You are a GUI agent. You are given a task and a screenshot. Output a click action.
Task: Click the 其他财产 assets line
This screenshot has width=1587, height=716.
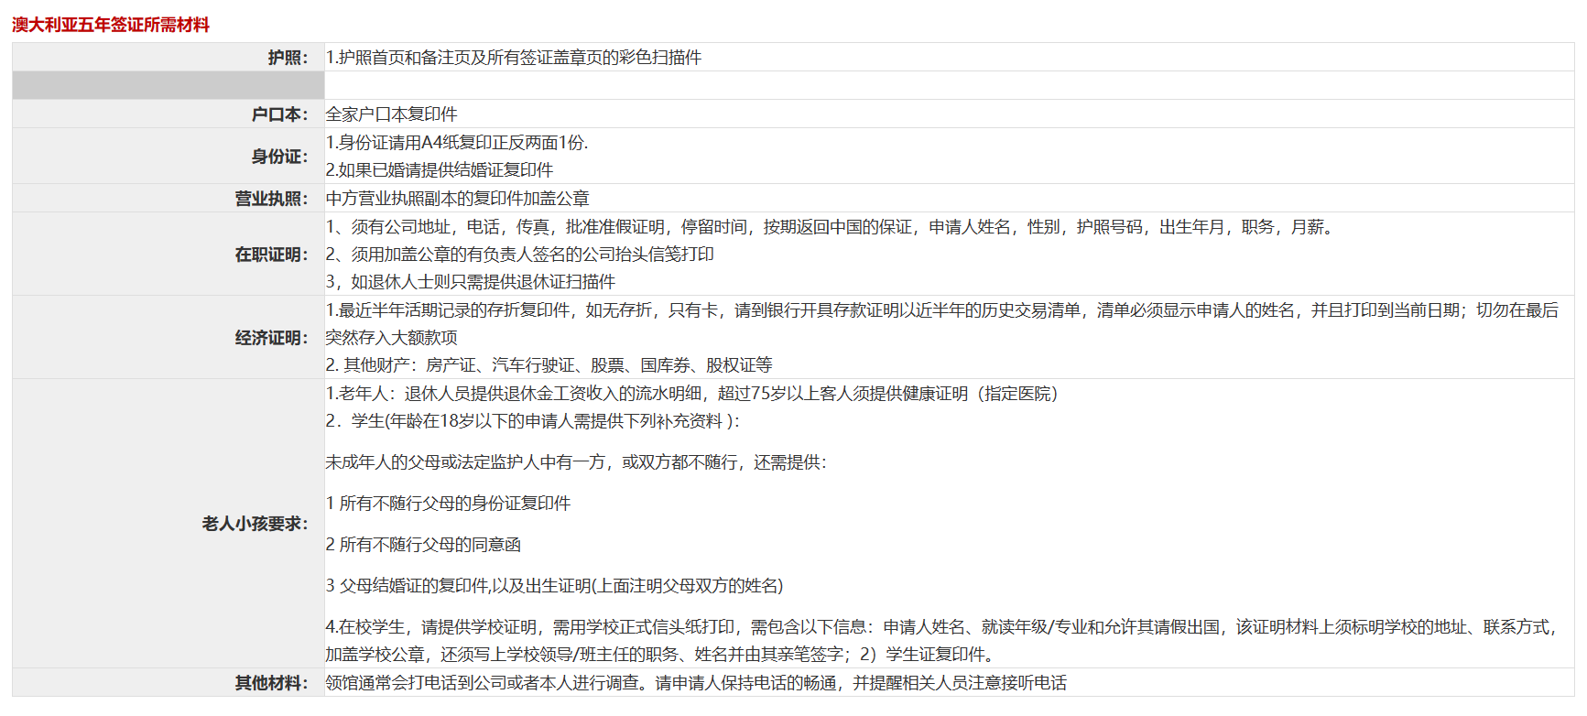point(549,365)
